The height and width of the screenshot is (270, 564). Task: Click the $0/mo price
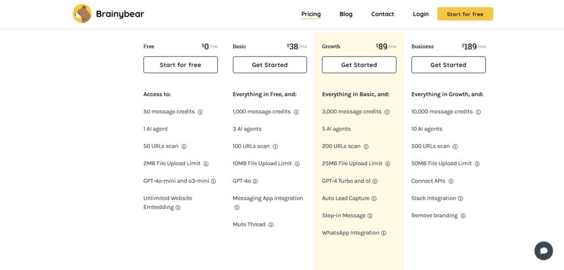[x=210, y=46]
